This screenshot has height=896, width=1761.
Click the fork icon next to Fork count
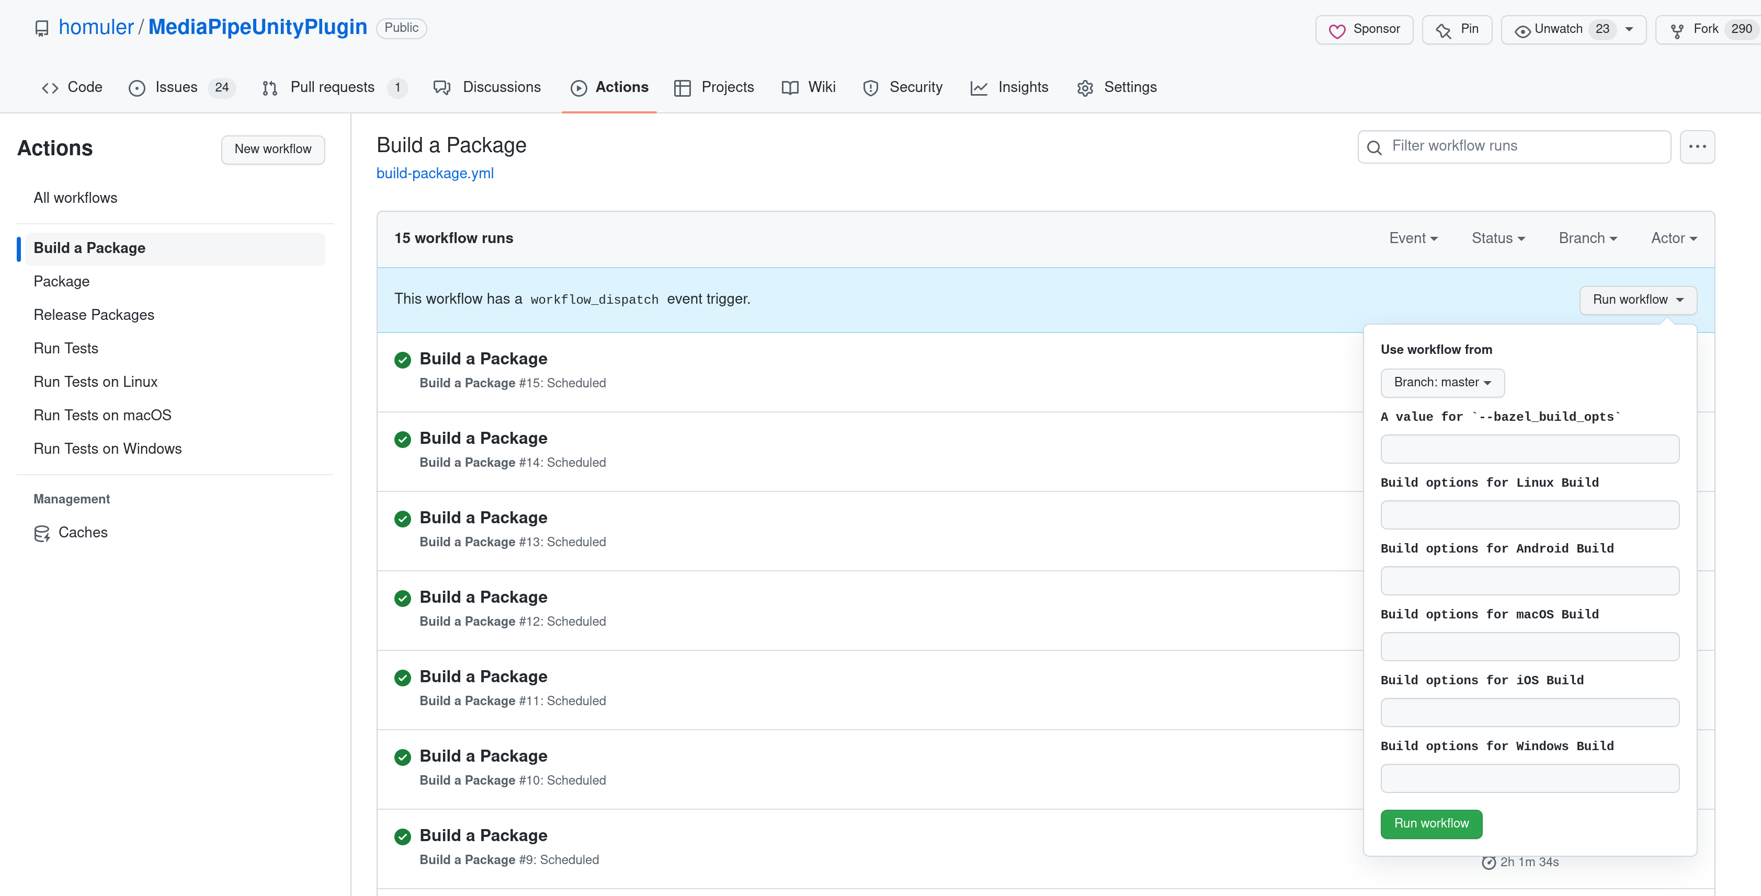pyautogui.click(x=1677, y=29)
